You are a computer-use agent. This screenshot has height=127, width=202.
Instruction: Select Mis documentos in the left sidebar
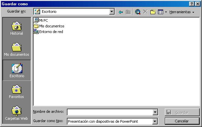point(17,49)
